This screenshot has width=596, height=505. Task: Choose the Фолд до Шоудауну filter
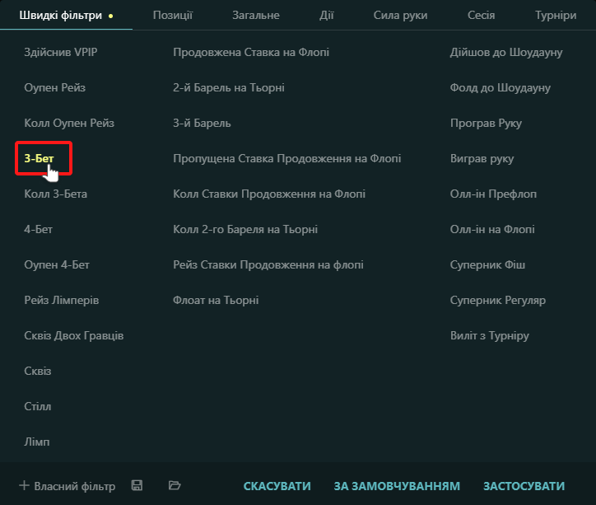[501, 87]
